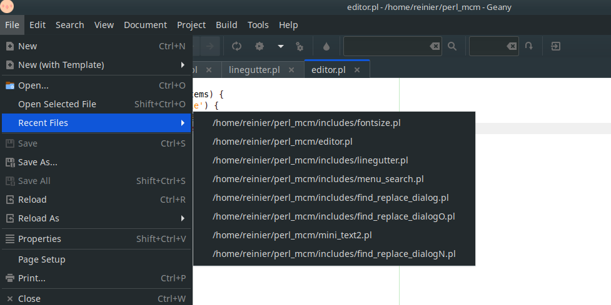Click the Build gear icon in toolbar
This screenshot has width=611, height=305.
click(x=259, y=46)
